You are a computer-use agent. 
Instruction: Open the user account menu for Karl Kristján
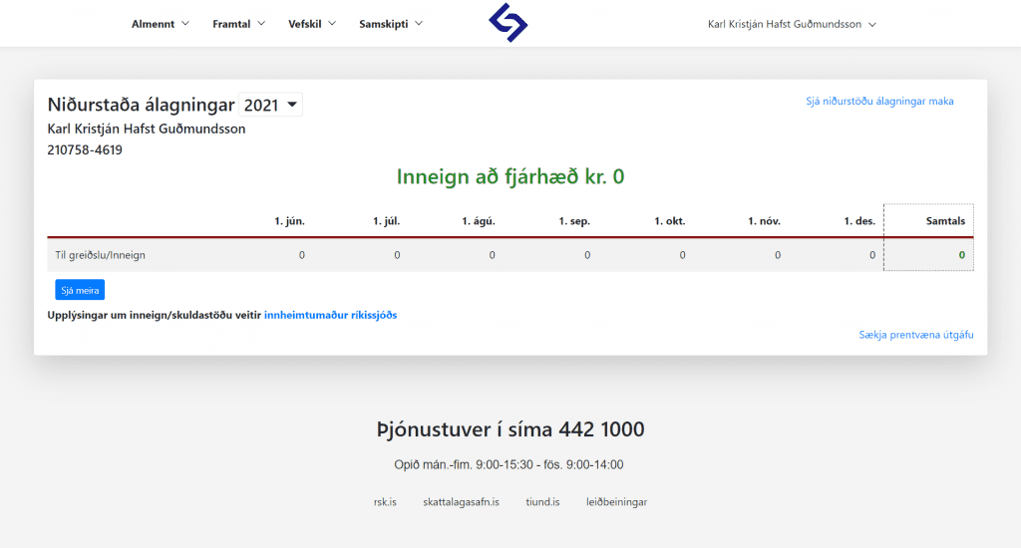[x=792, y=24]
